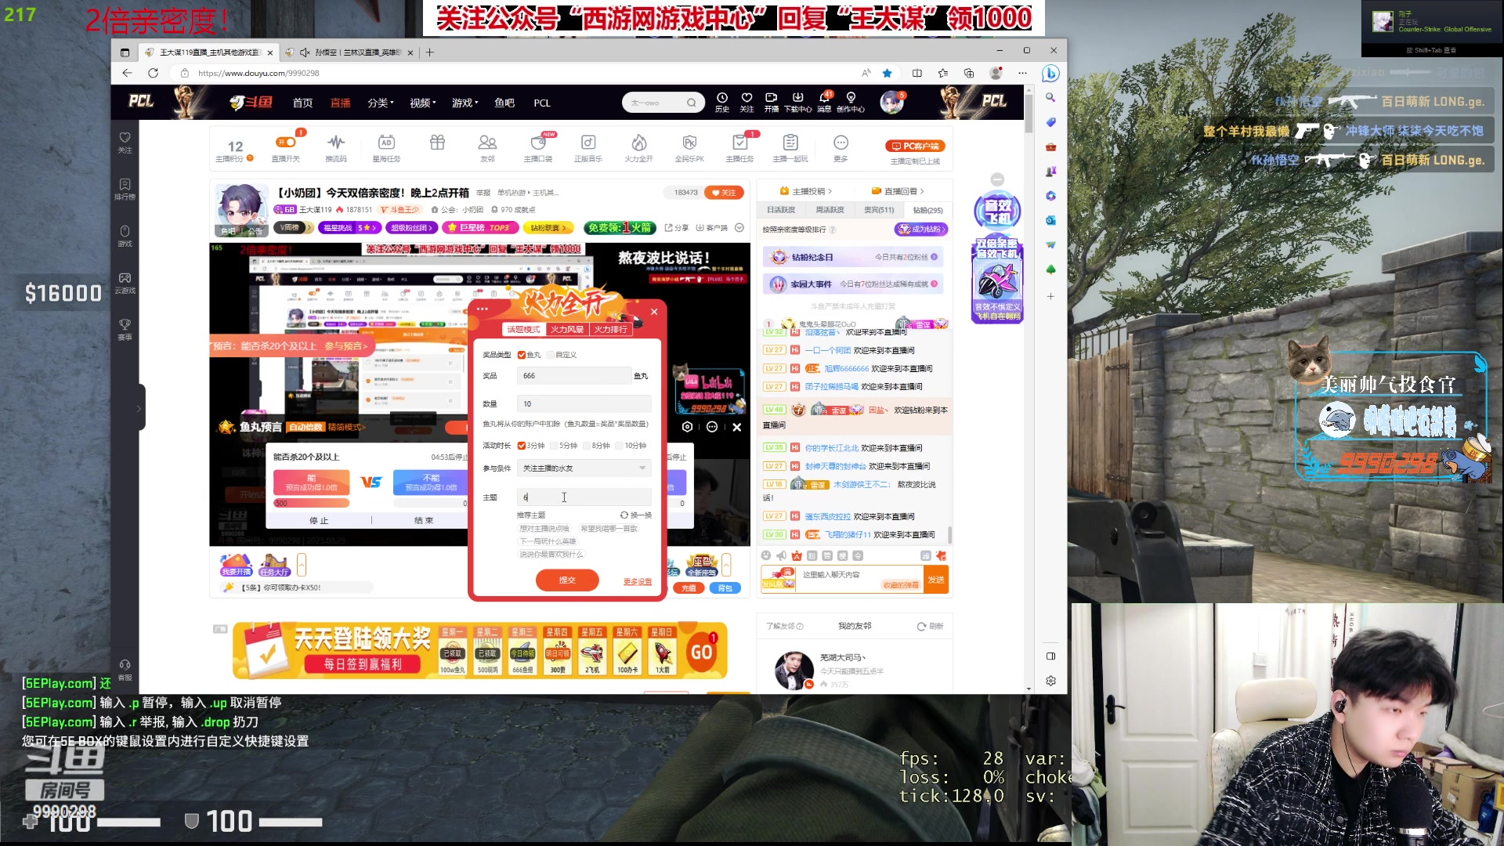Expand the circled down arrow beside 客户端

739,228
